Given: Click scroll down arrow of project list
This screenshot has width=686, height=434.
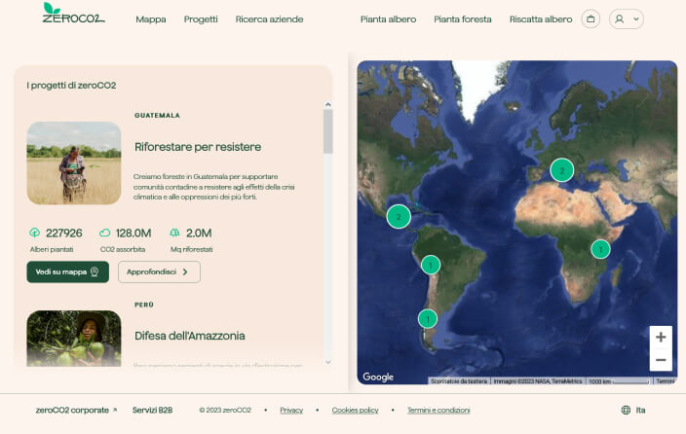Looking at the screenshot, I should (327, 362).
